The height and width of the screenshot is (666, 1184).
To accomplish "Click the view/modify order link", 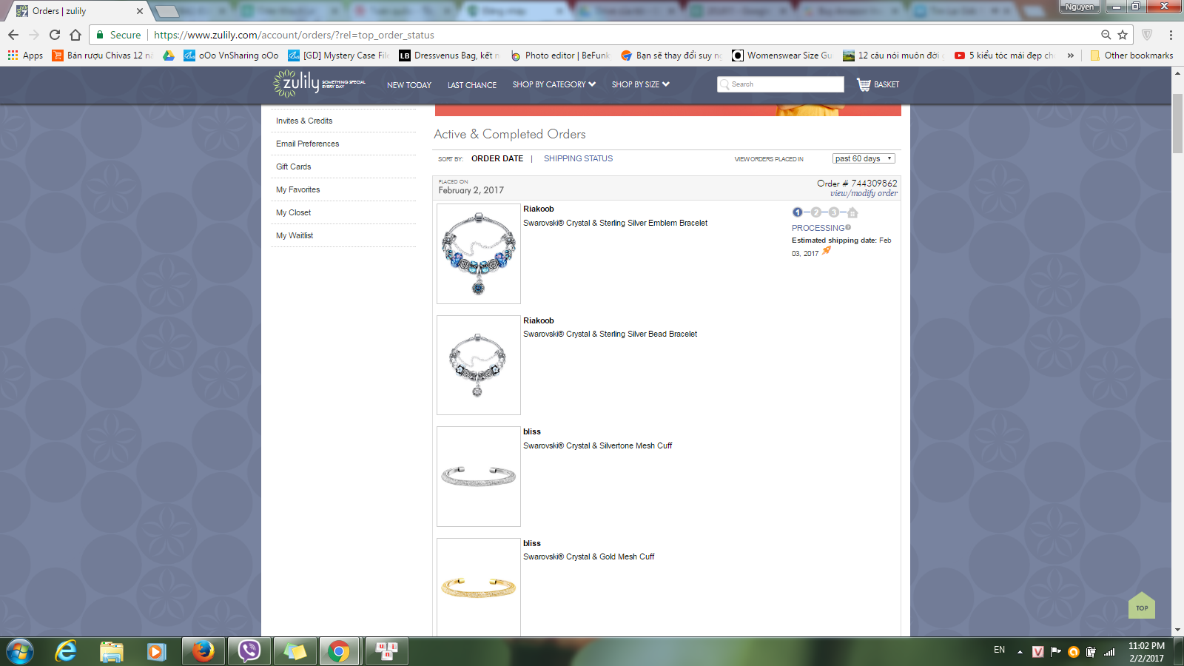I will 864,194.
